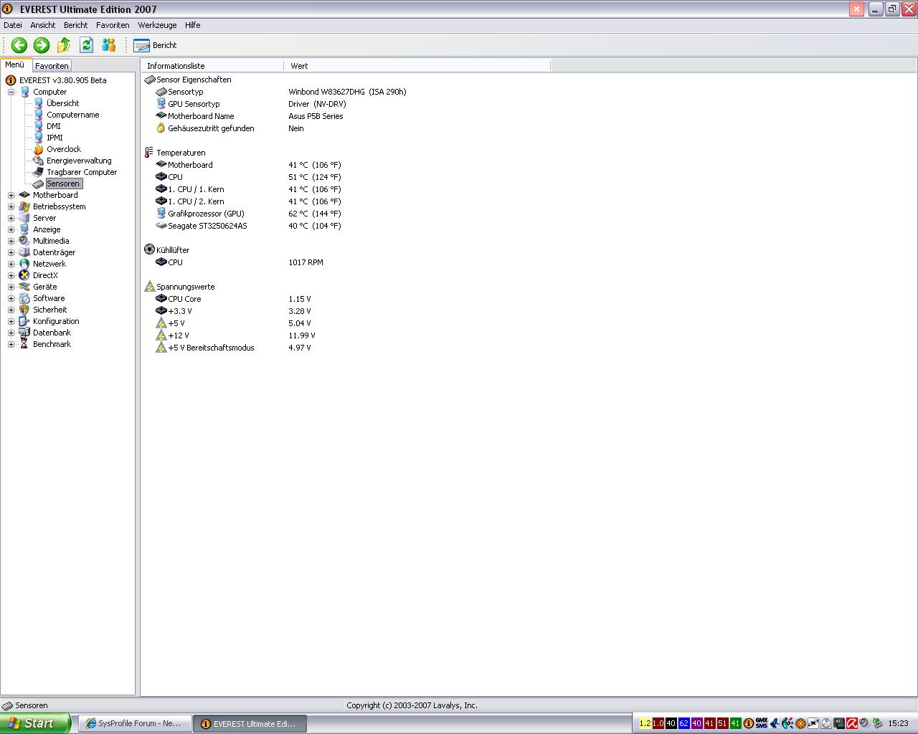Click the Windows Start button
Viewport: 918px width, 734px height.
pos(35,723)
